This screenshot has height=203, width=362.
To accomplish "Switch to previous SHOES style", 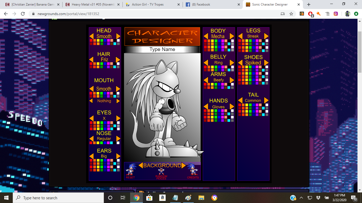I will pyautogui.click(x=240, y=63).
